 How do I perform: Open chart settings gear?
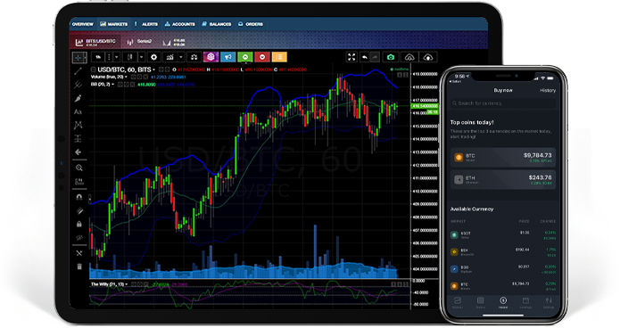[x=153, y=57]
